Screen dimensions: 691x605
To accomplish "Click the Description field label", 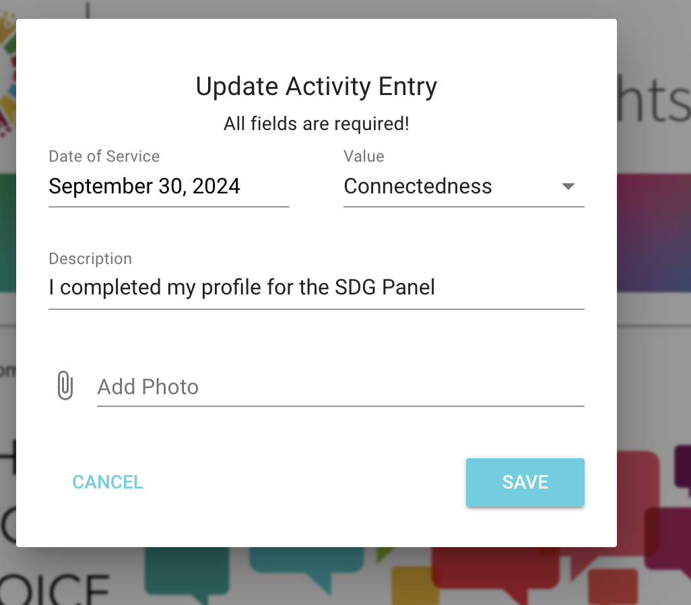I will [x=90, y=259].
